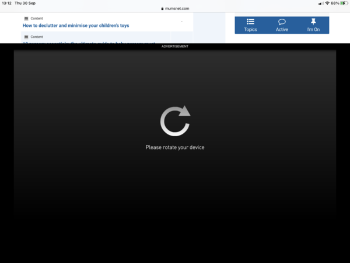Tap the mumsnet.com address bar
Image resolution: width=350 pixels, height=263 pixels.
pos(175,9)
